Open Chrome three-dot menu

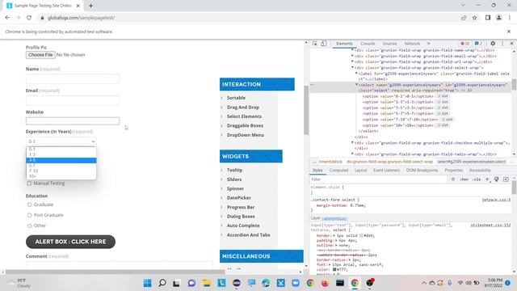[x=510, y=18]
